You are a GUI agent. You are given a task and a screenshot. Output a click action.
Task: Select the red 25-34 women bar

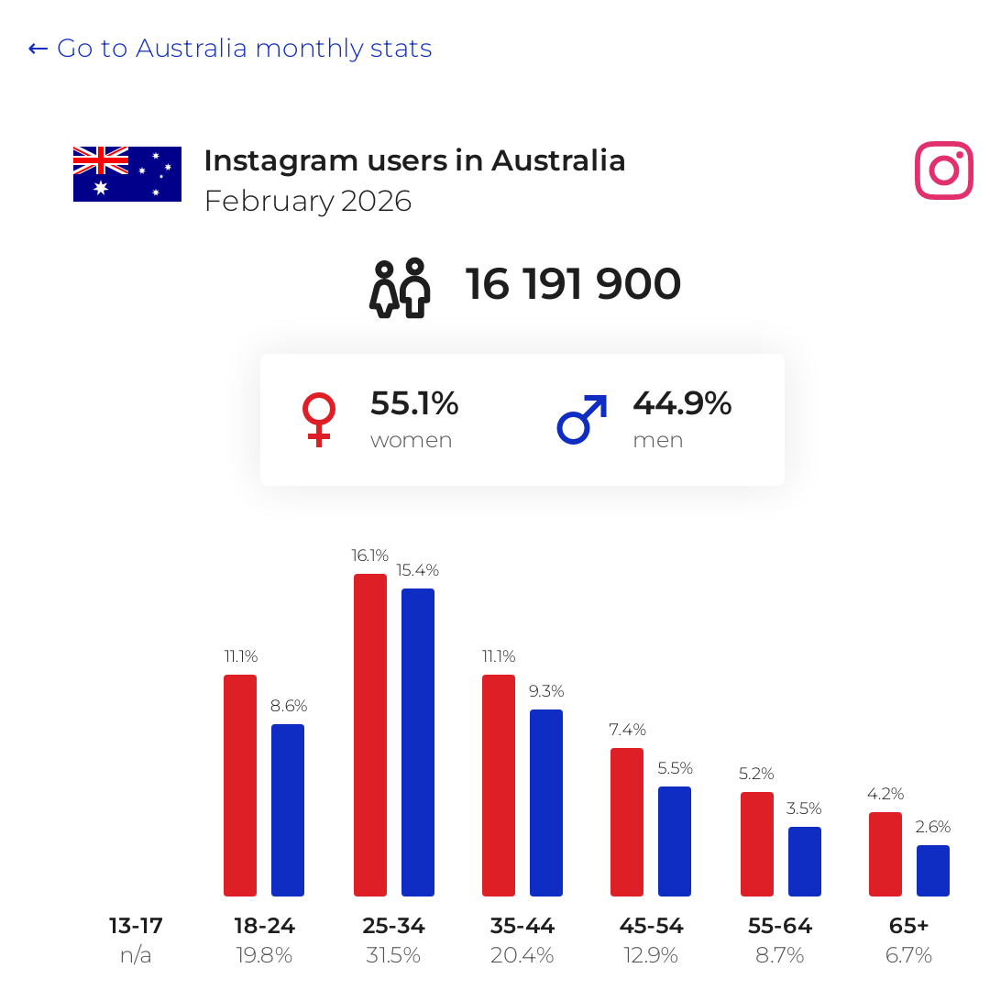pos(370,735)
